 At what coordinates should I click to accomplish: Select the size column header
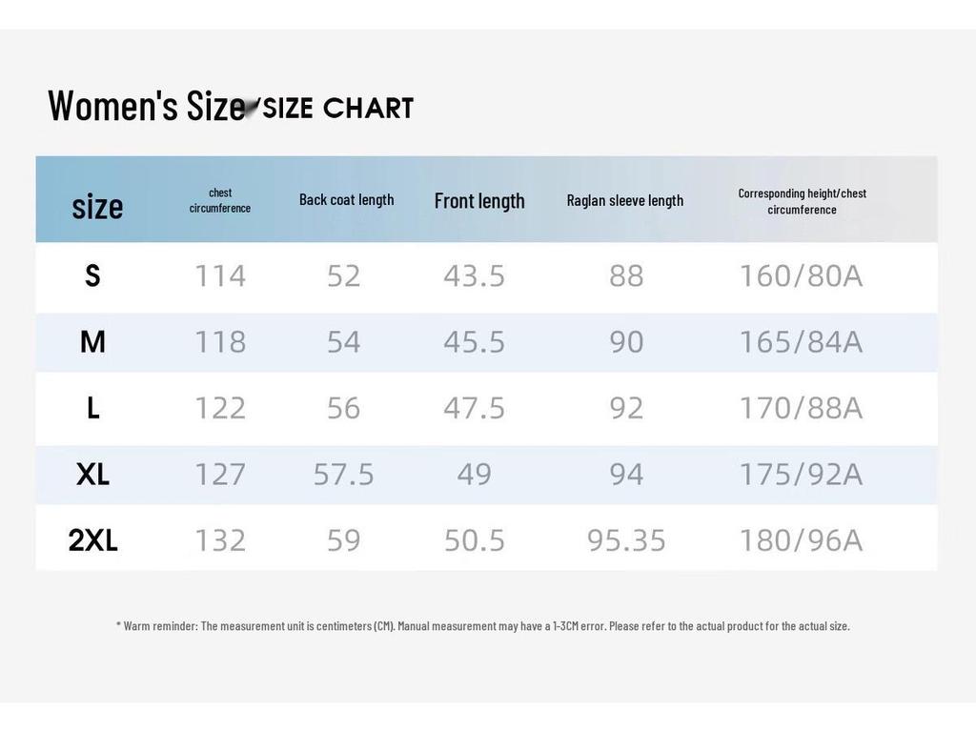[97, 207]
